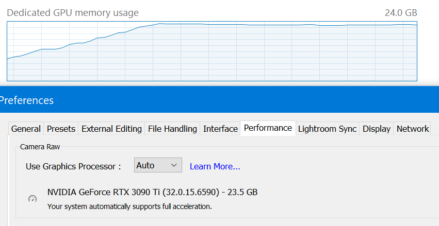Click the Dedicated GPU memory usage label

[x=73, y=13]
